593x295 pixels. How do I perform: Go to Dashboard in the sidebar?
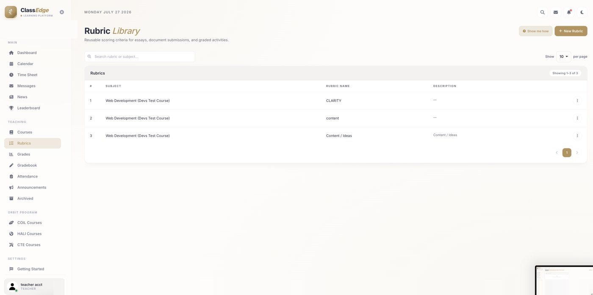[33, 53]
